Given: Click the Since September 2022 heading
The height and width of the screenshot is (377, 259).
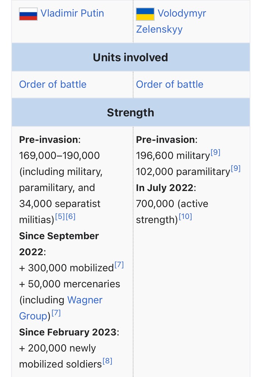Looking at the screenshot, I should pyautogui.click(x=59, y=244).
